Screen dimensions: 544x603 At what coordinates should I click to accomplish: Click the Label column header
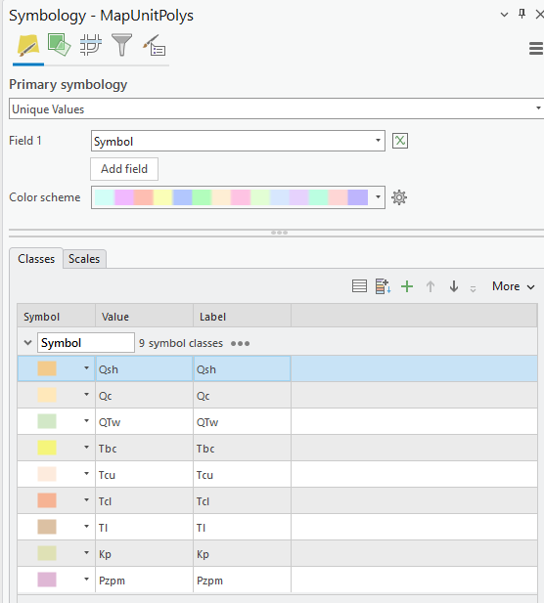(x=243, y=317)
